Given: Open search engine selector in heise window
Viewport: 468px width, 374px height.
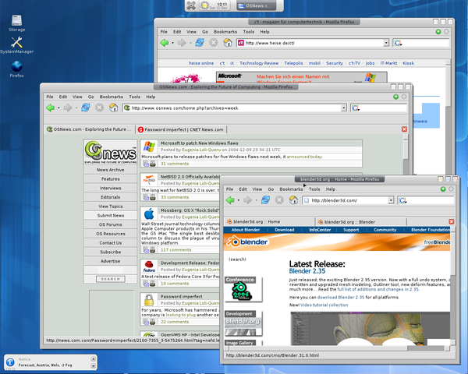Looking at the screenshot, I should point(398,44).
